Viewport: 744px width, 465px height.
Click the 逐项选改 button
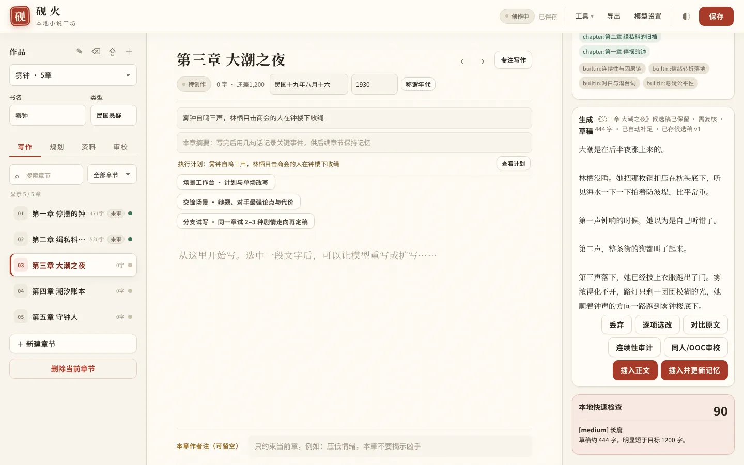point(657,325)
